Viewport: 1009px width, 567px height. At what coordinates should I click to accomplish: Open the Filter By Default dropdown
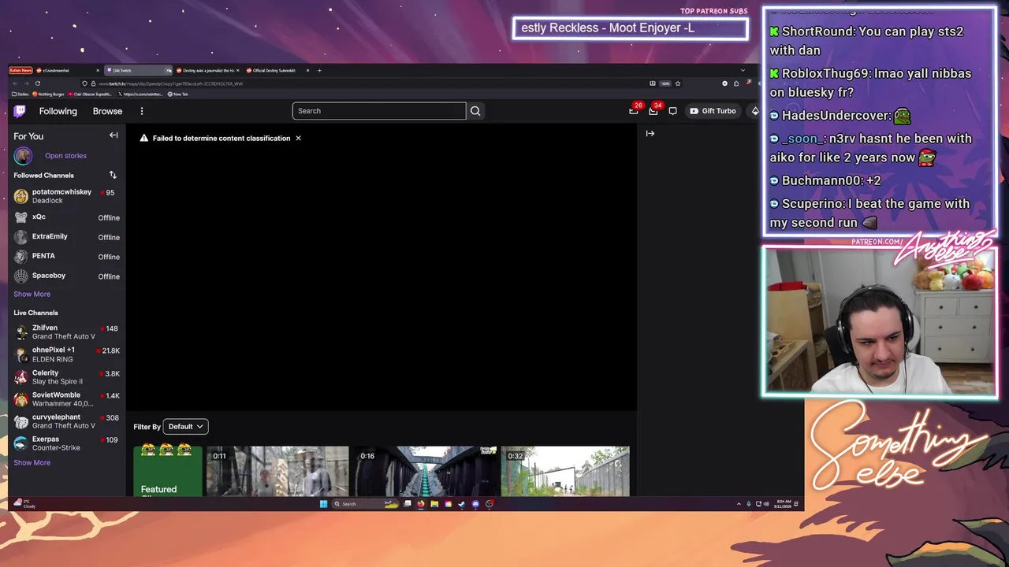(x=185, y=426)
